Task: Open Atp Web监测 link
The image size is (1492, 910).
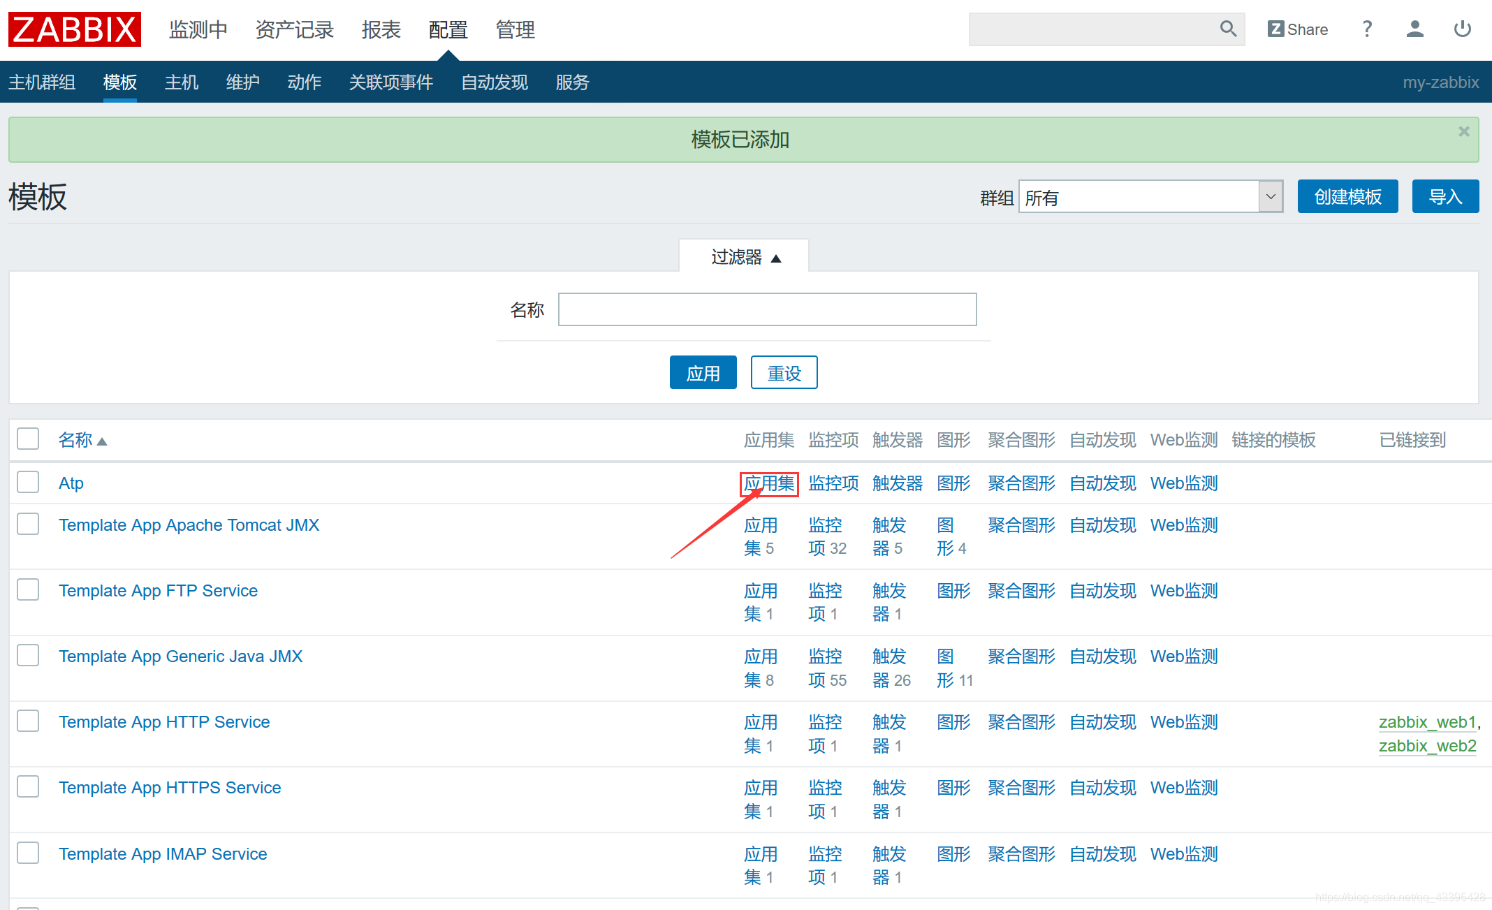Action: pos(1184,483)
